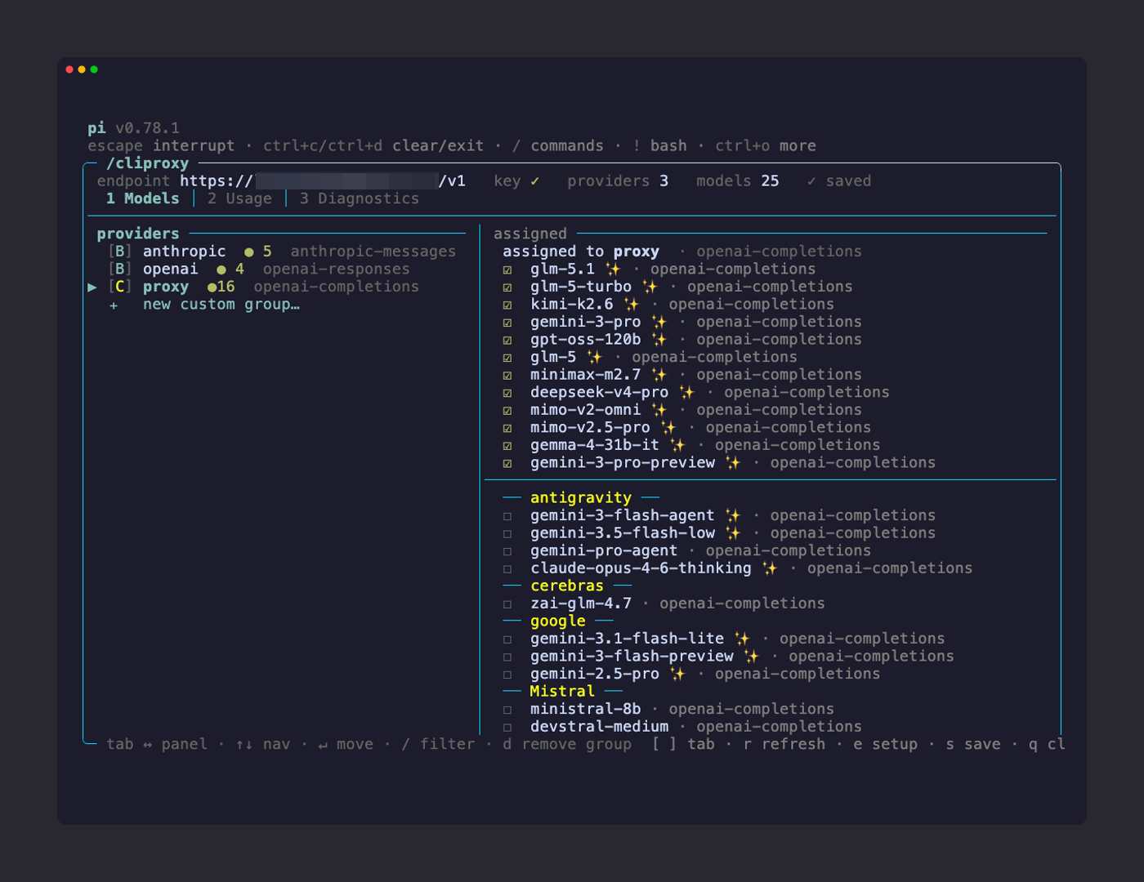Click the key checkmark indicator

click(534, 181)
